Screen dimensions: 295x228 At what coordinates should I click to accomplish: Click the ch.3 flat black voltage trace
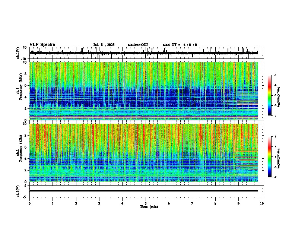[144, 191]
